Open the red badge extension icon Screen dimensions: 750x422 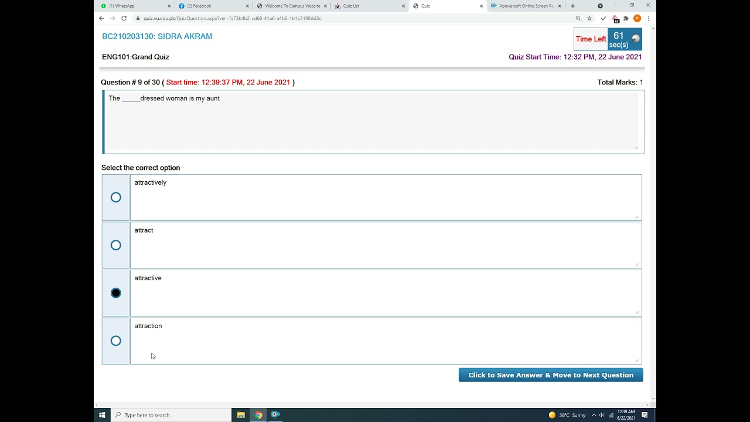(615, 19)
